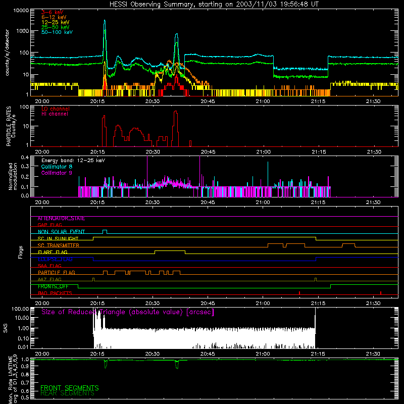Click the Size of Reduced Triangle label
Image resolution: width=404 pixels, height=404 pixels.
tap(128, 312)
